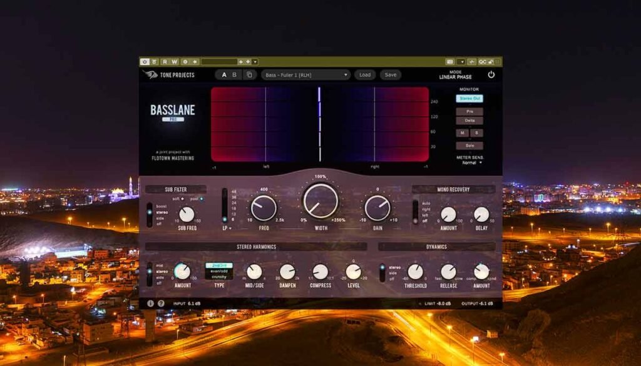Click the Load preset button
The image size is (641, 366).
365,75
